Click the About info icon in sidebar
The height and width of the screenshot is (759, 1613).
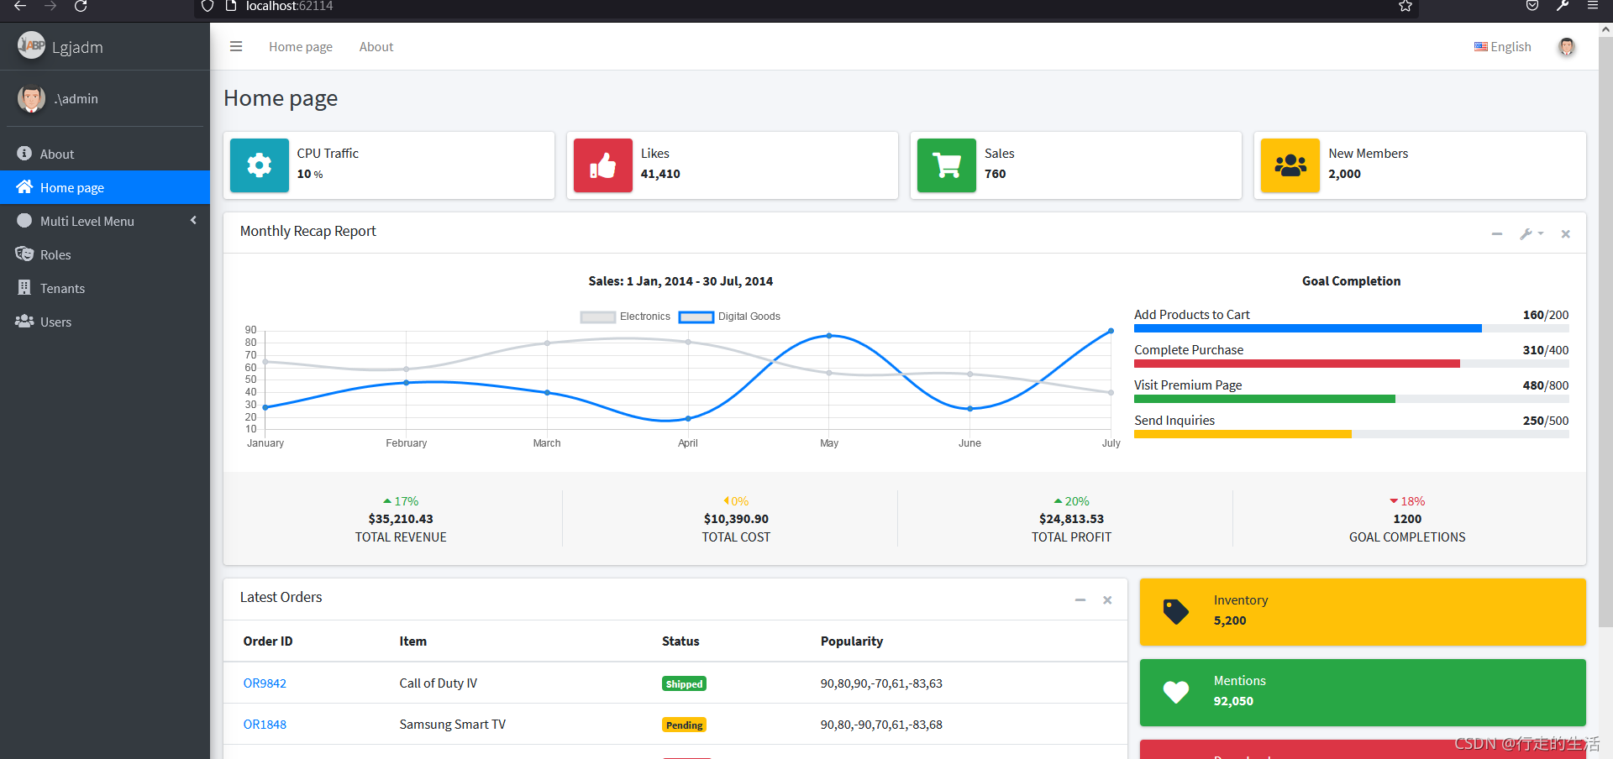coord(24,153)
